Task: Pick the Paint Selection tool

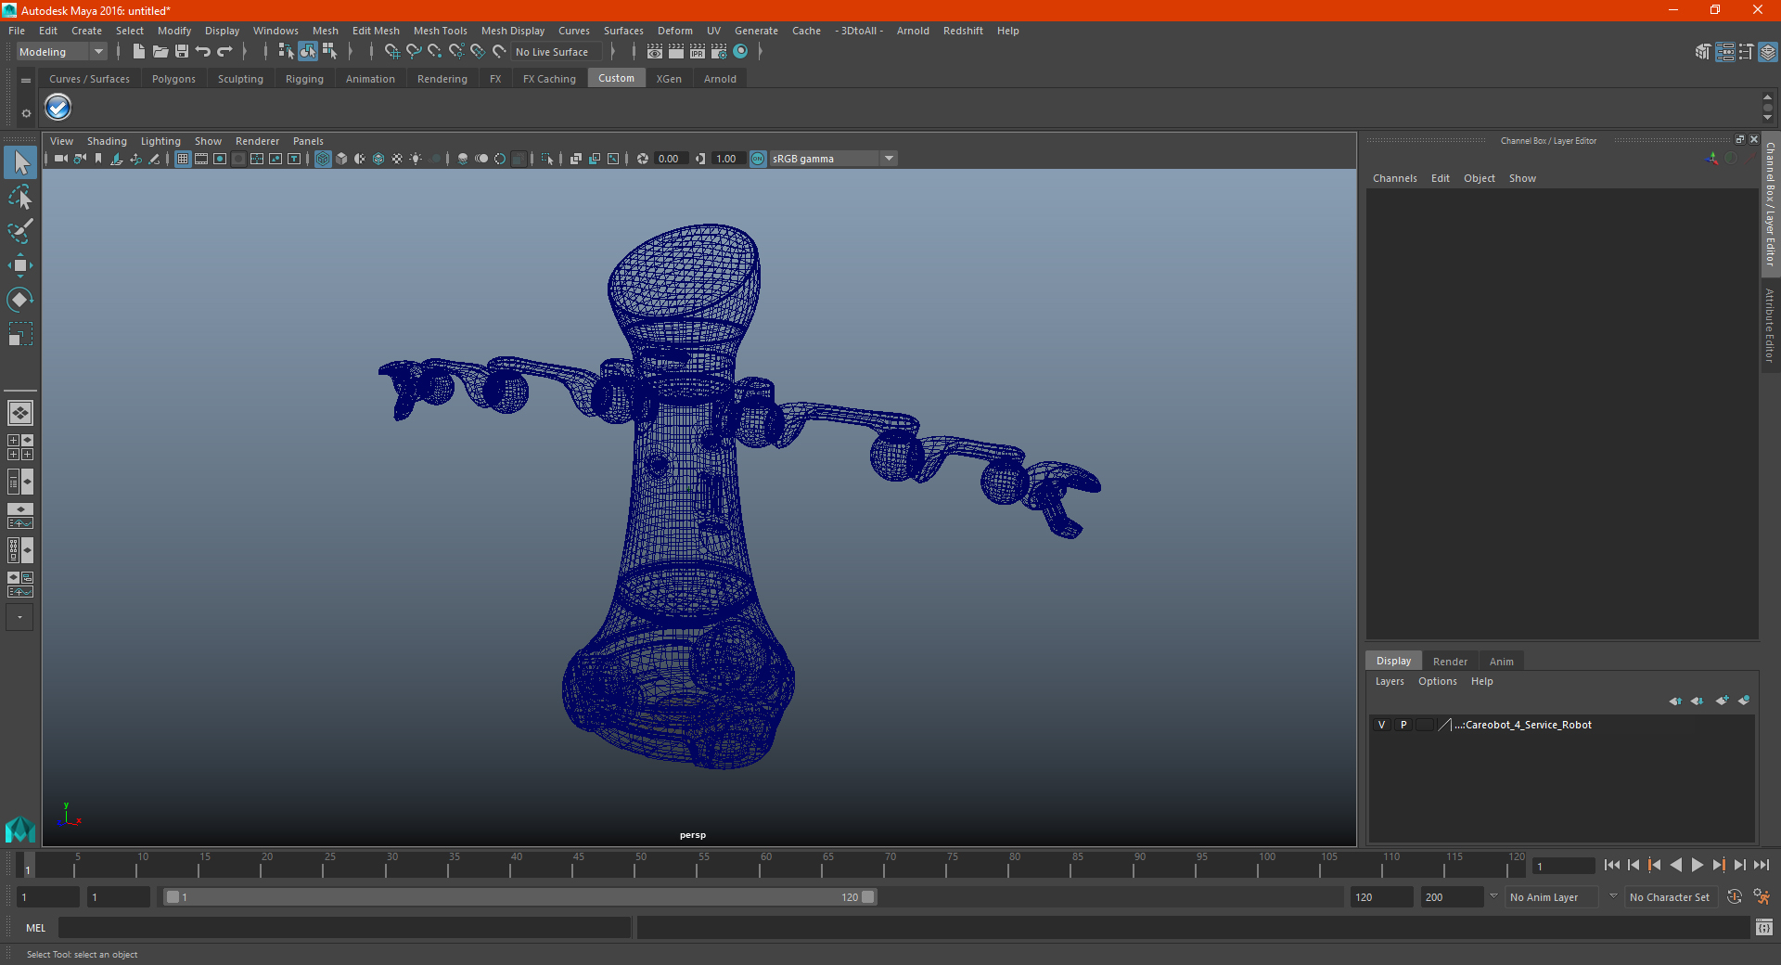Action: pyautogui.click(x=20, y=230)
